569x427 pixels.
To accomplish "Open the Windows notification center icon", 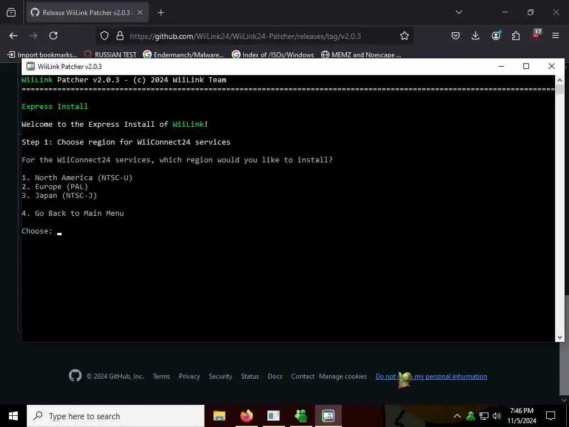I will 551,416.
